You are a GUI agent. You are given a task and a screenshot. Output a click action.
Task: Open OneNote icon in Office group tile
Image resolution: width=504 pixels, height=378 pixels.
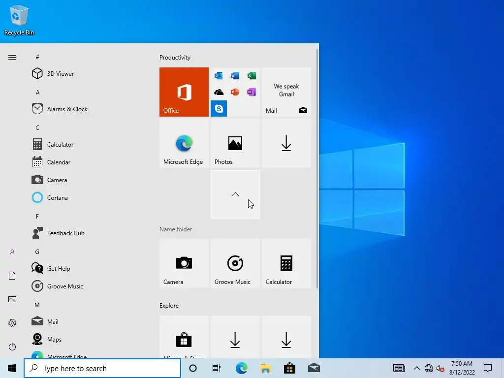click(252, 92)
